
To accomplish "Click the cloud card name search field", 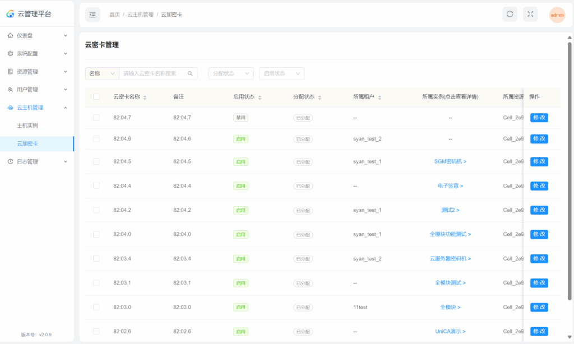I will pyautogui.click(x=154, y=73).
